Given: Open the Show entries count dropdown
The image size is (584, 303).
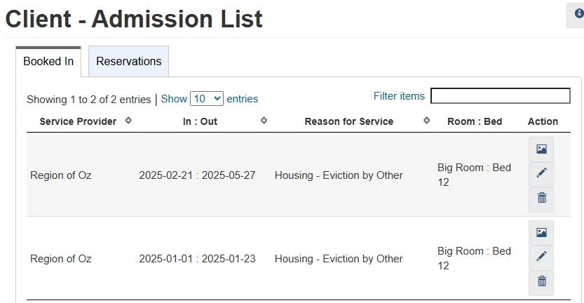Looking at the screenshot, I should (206, 99).
